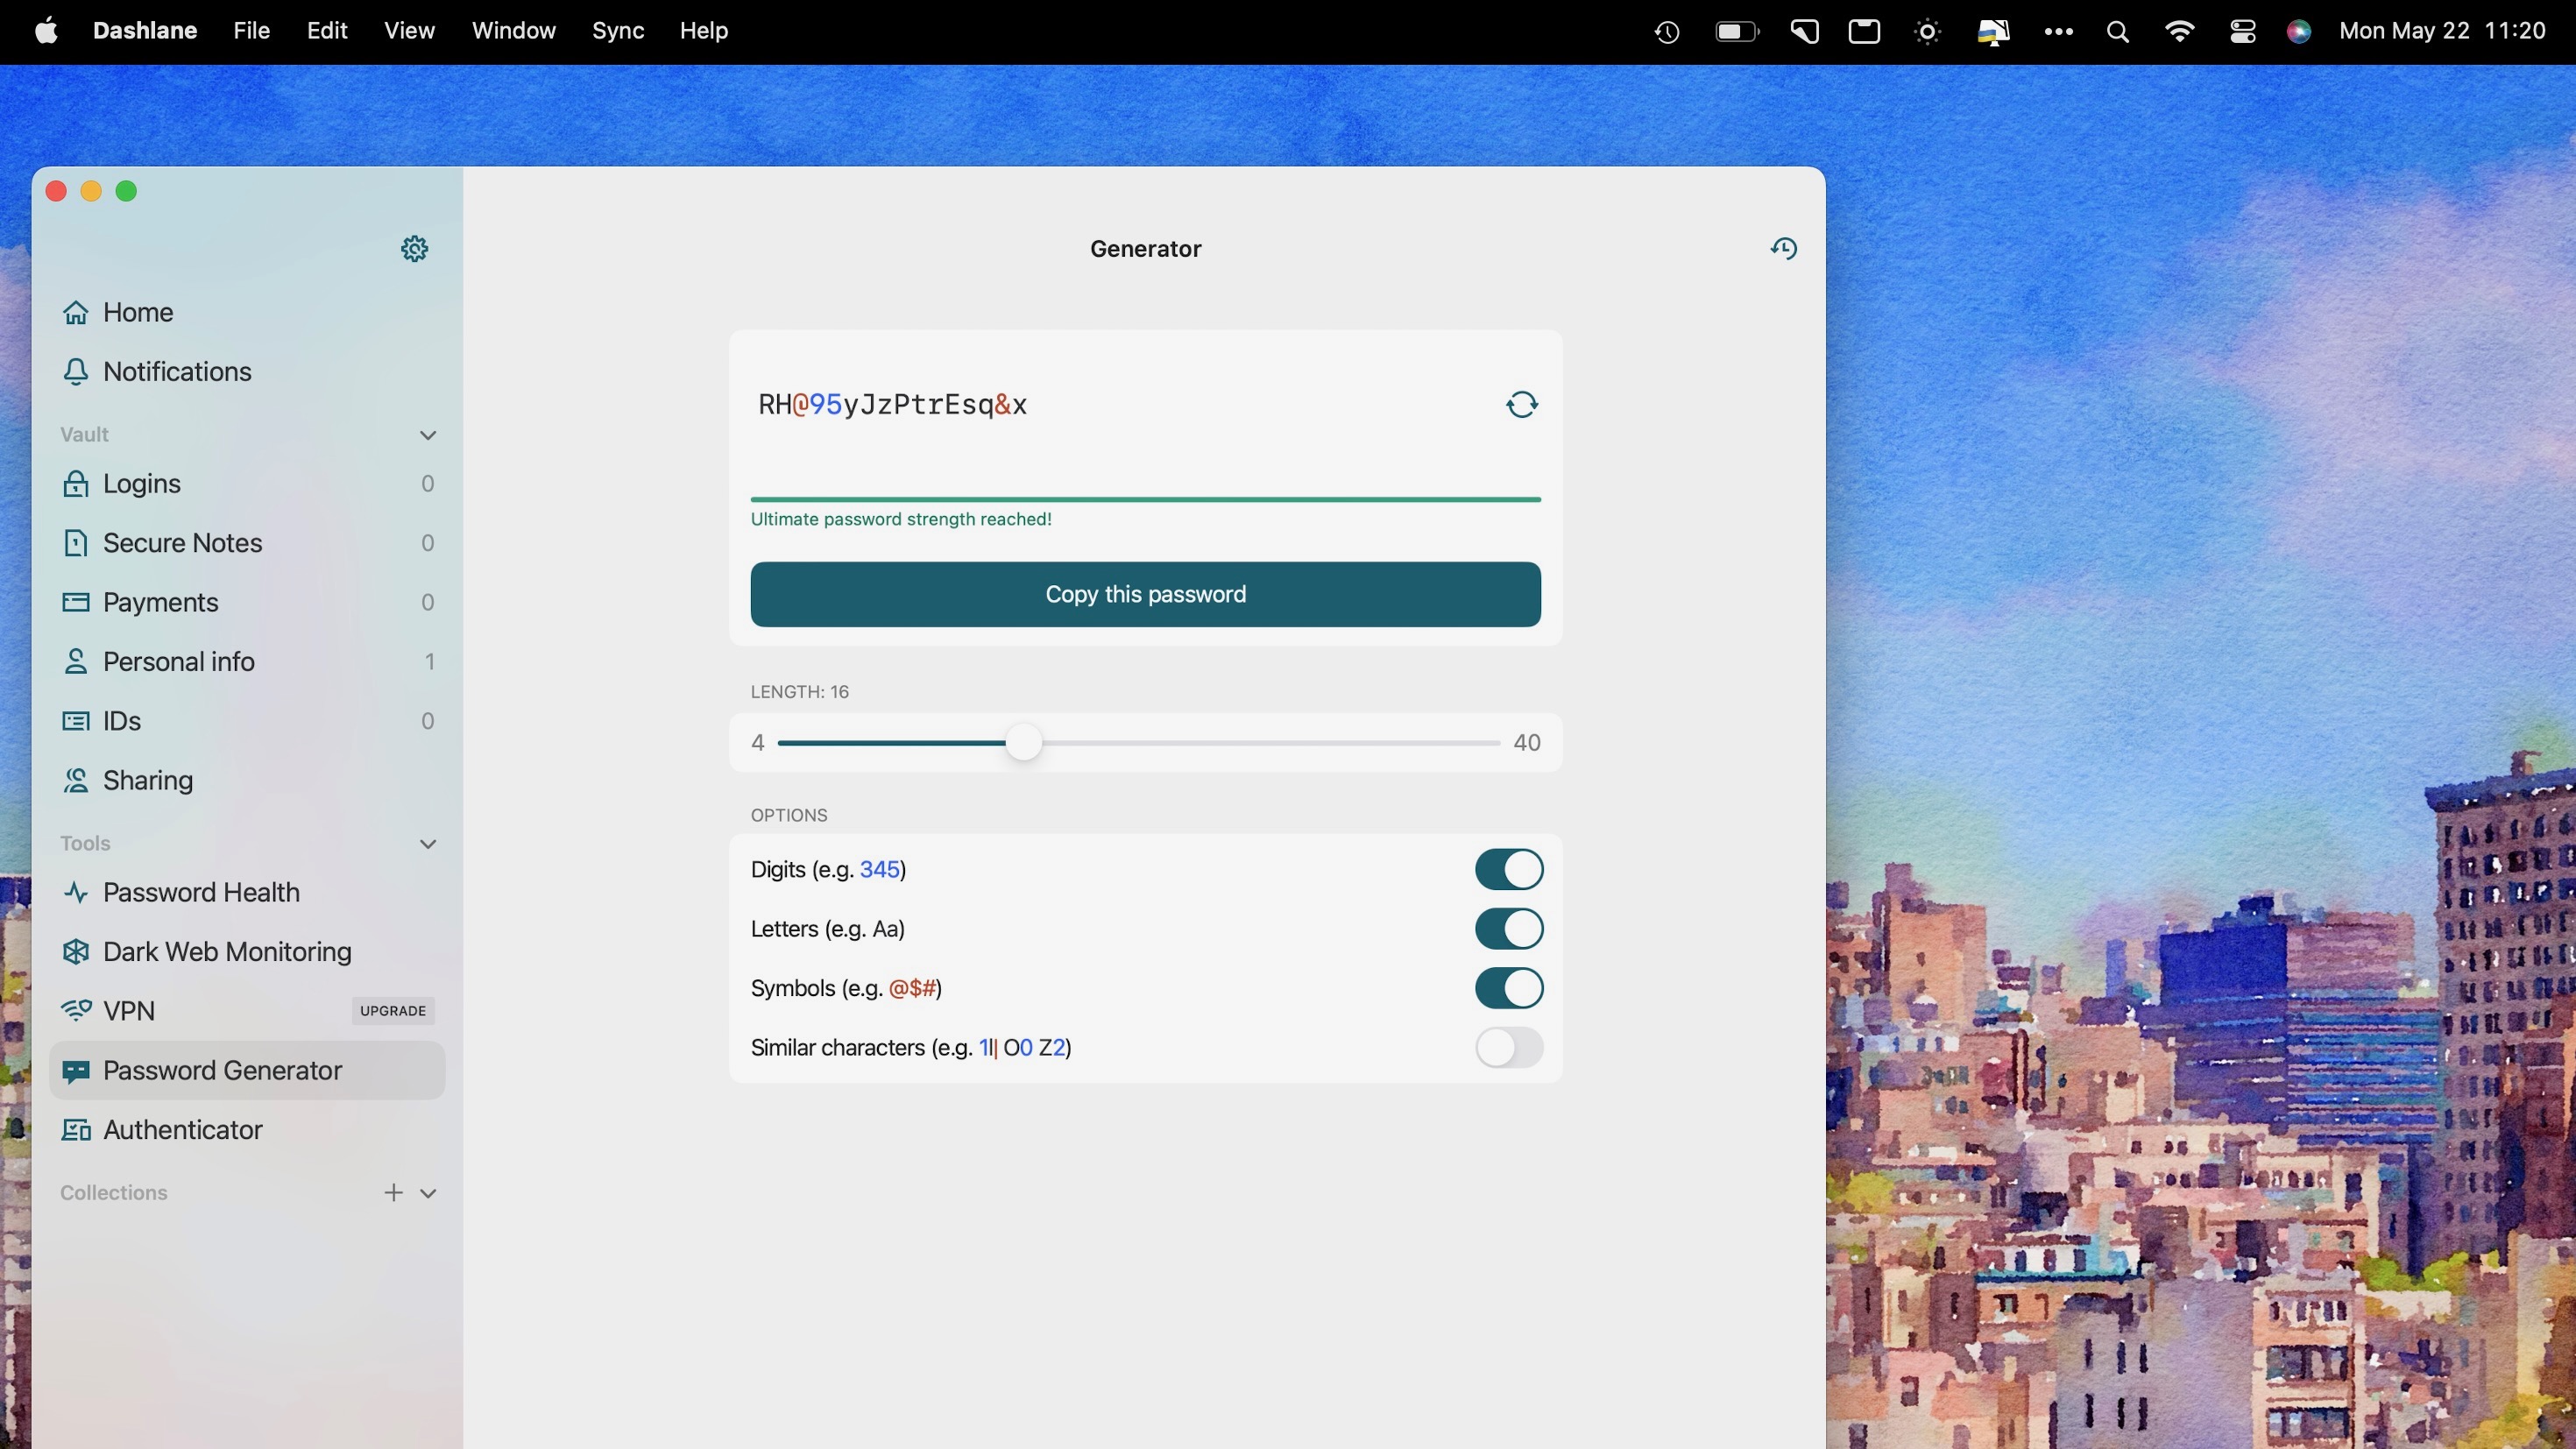Click the 'LENGTH: 16' label
The width and height of the screenshot is (2576, 1449).
[799, 692]
